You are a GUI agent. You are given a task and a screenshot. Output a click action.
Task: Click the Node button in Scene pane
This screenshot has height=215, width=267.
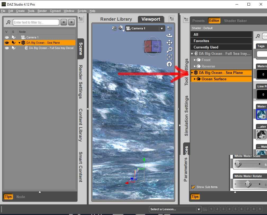(21, 197)
